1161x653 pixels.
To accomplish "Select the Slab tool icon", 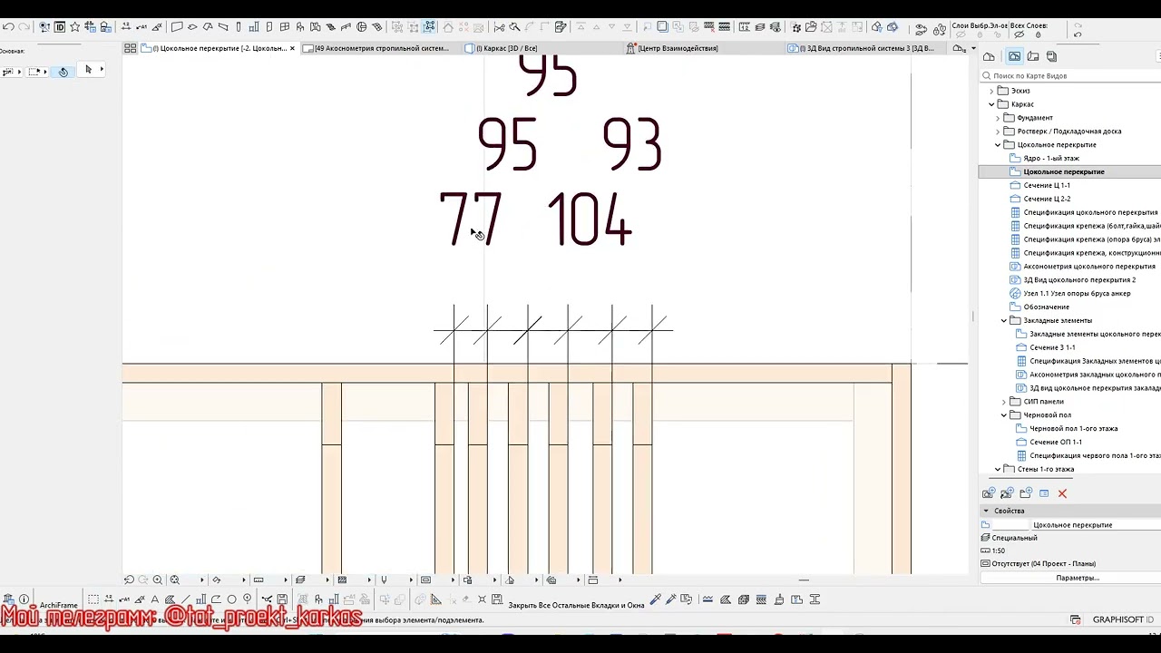I will click(x=192, y=27).
